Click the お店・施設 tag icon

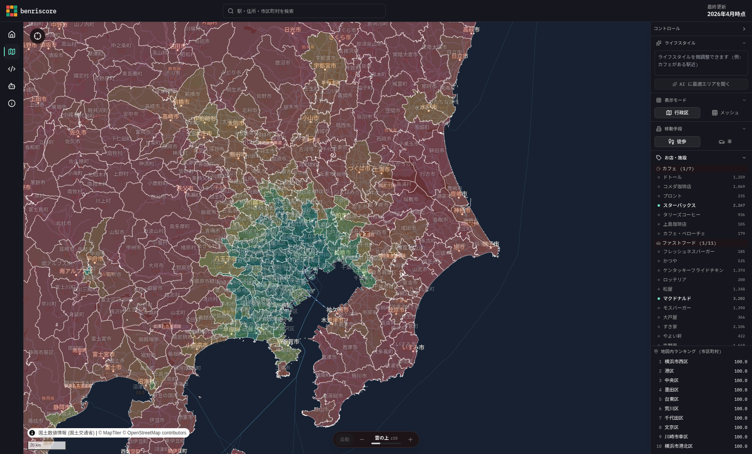click(x=659, y=158)
